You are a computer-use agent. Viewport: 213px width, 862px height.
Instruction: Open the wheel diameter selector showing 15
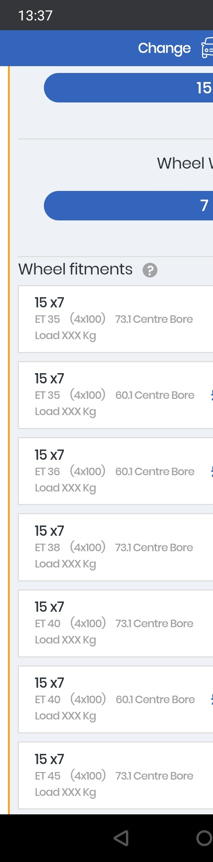tap(128, 88)
